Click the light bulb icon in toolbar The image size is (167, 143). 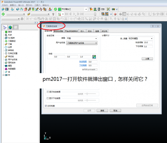[53, 14]
